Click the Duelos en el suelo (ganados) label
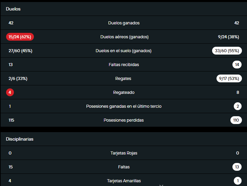Image resolution: width=247 pixels, height=186 pixels. pyautogui.click(x=123, y=51)
